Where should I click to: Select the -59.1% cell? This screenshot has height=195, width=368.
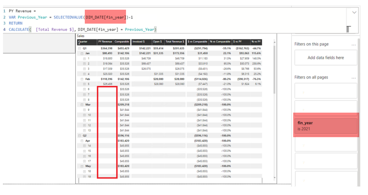[226, 48]
